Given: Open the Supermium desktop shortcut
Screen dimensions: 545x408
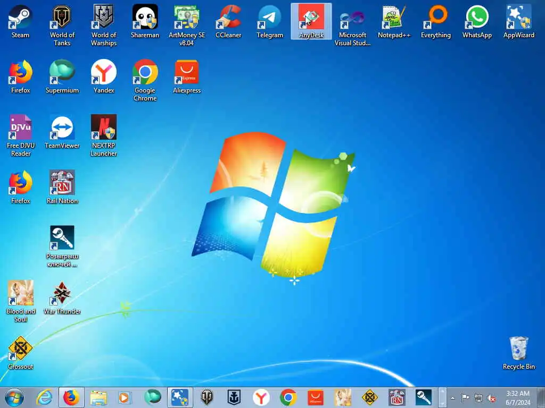Looking at the screenshot, I should (x=62, y=76).
